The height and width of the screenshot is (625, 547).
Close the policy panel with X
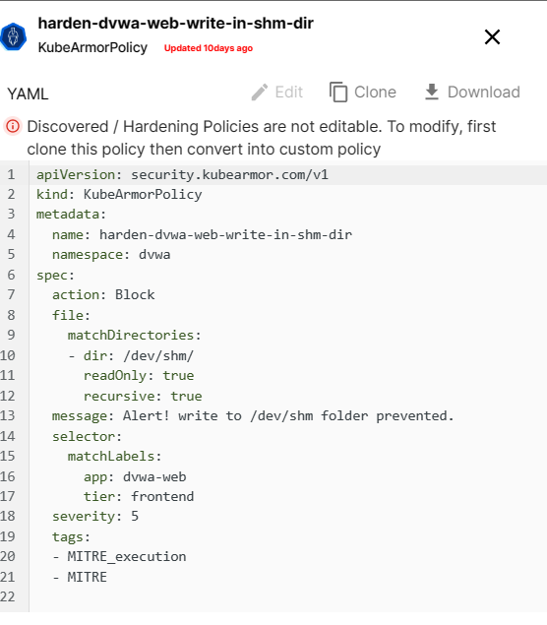coord(492,37)
